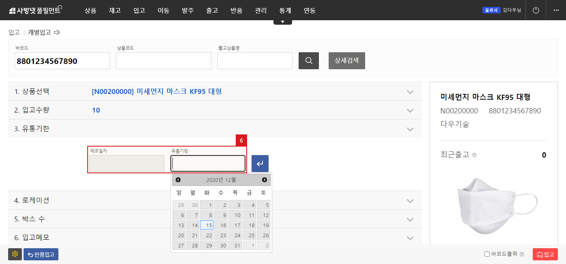566x264 pixels.
Task: Open the three-dot more options menu
Action: point(556,11)
